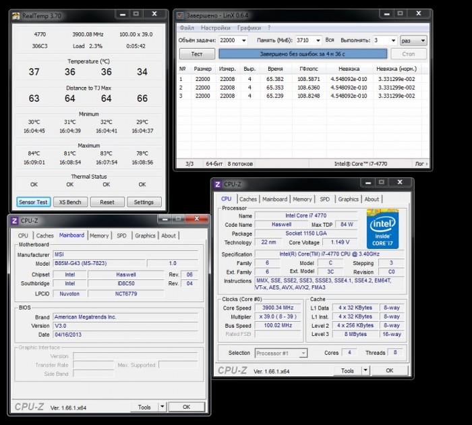Open the Лог panel in LinX status bar
Viewport: 472px width, 425px height.
click(x=421, y=164)
